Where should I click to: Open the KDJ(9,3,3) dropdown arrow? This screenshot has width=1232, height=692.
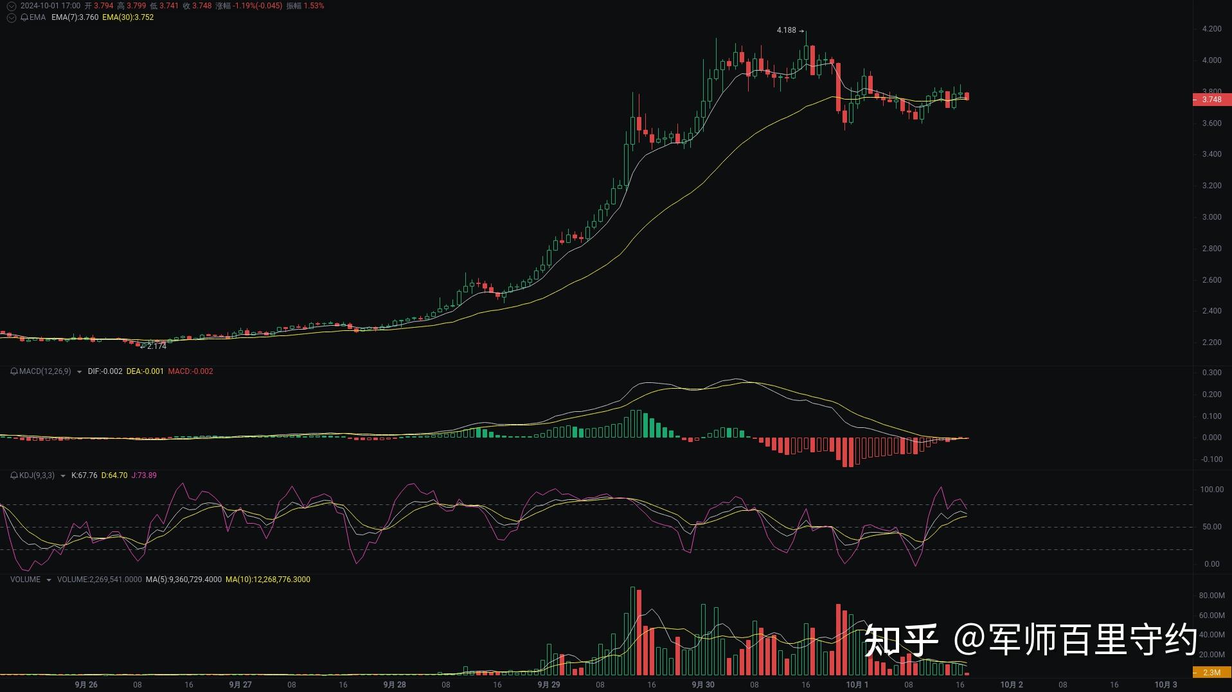point(62,476)
